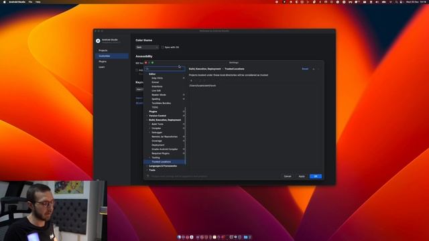Click the OK button
Image resolution: width=429 pixels, height=241 pixels.
(x=316, y=176)
